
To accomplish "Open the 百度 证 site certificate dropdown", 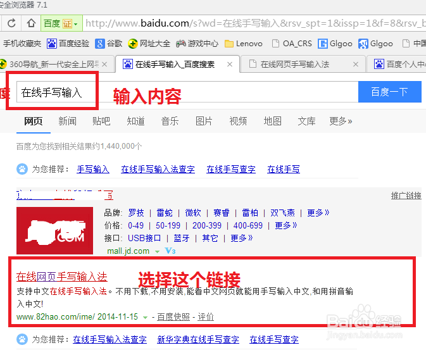I will tap(61, 23).
